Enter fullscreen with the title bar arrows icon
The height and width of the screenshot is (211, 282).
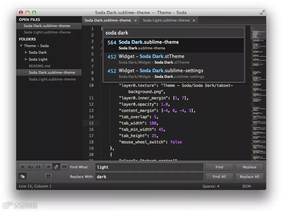(262, 13)
